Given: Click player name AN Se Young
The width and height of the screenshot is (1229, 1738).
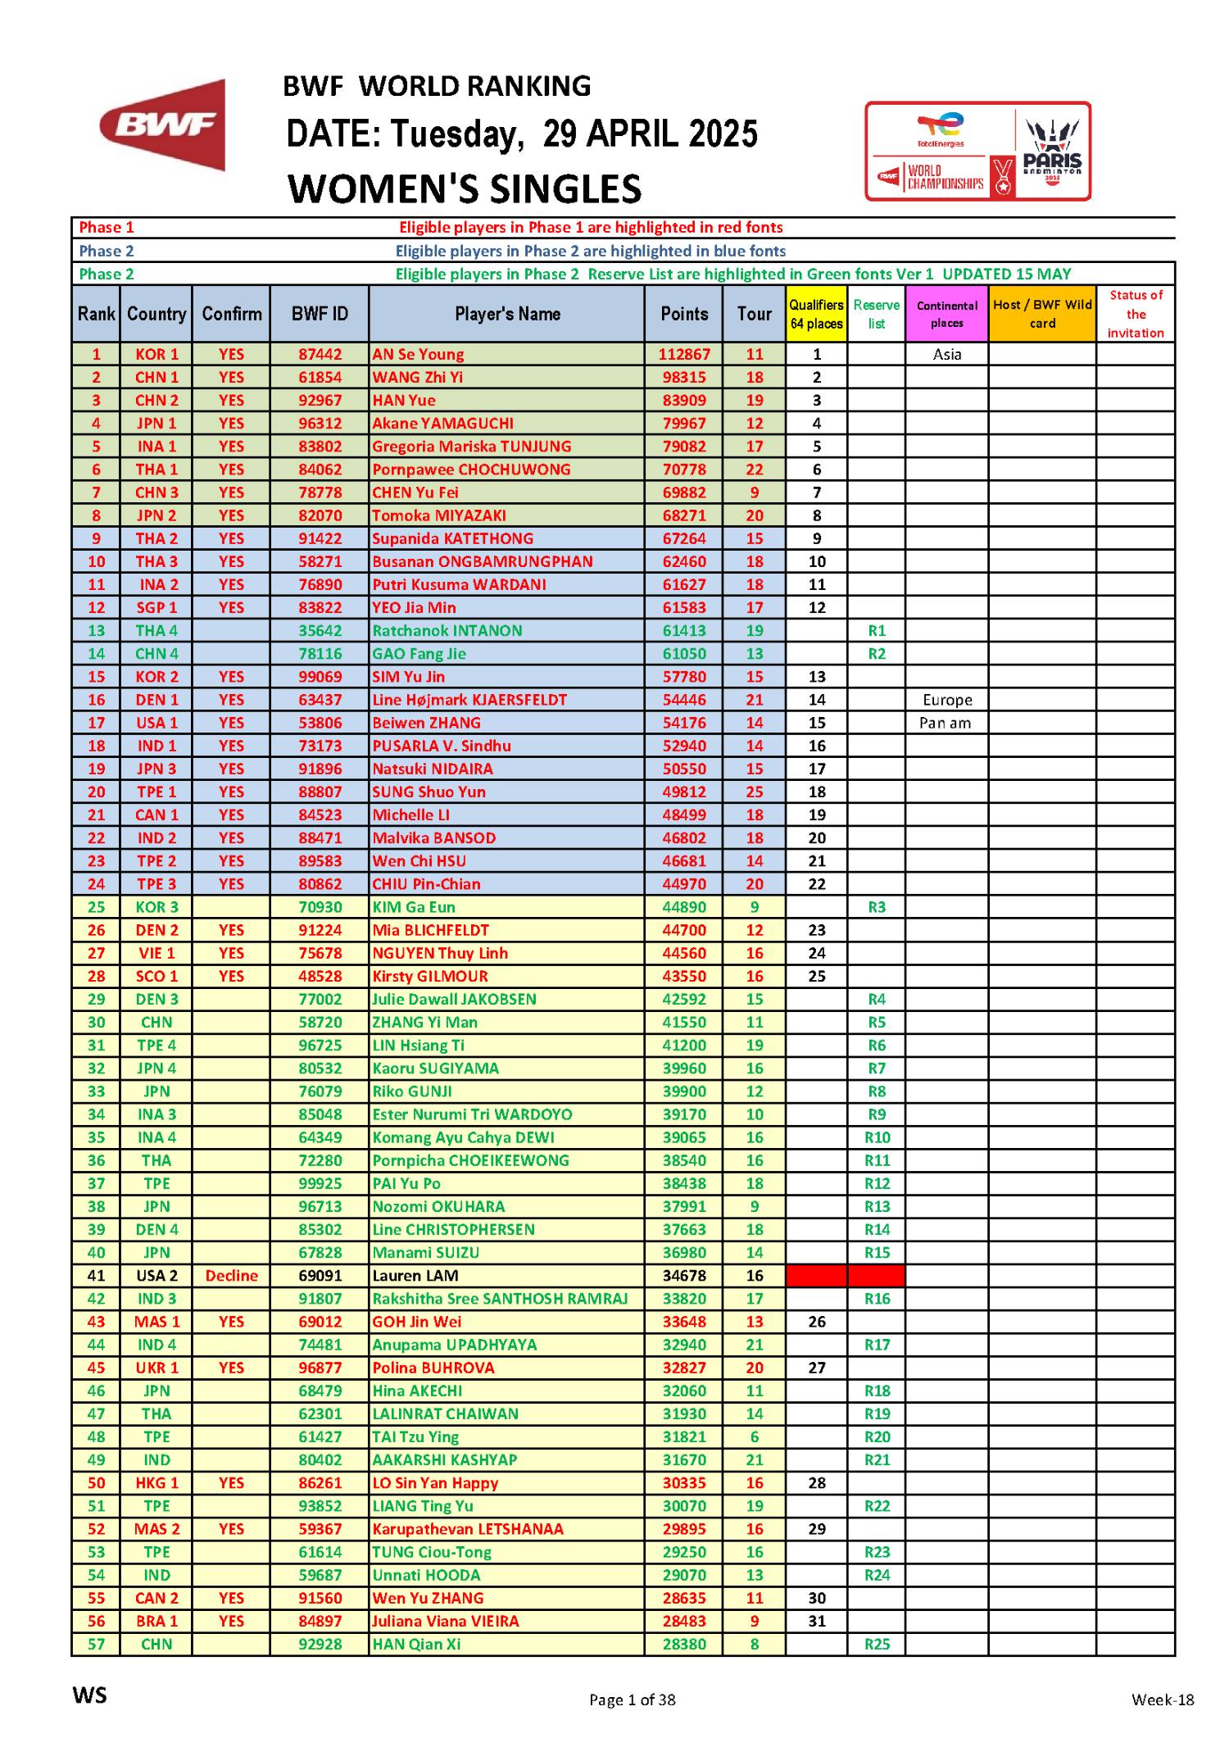Looking at the screenshot, I should pyautogui.click(x=418, y=354).
